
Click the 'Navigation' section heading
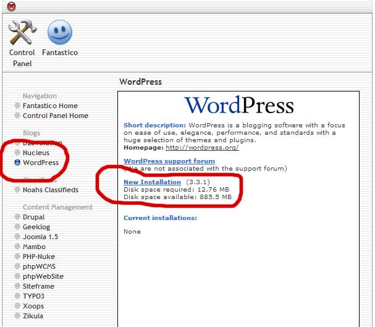click(x=40, y=96)
